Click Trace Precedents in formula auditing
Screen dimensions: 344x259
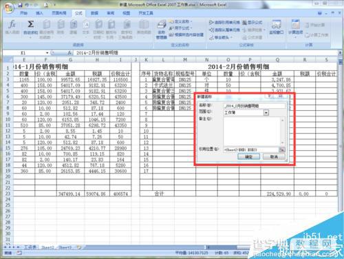(224, 23)
